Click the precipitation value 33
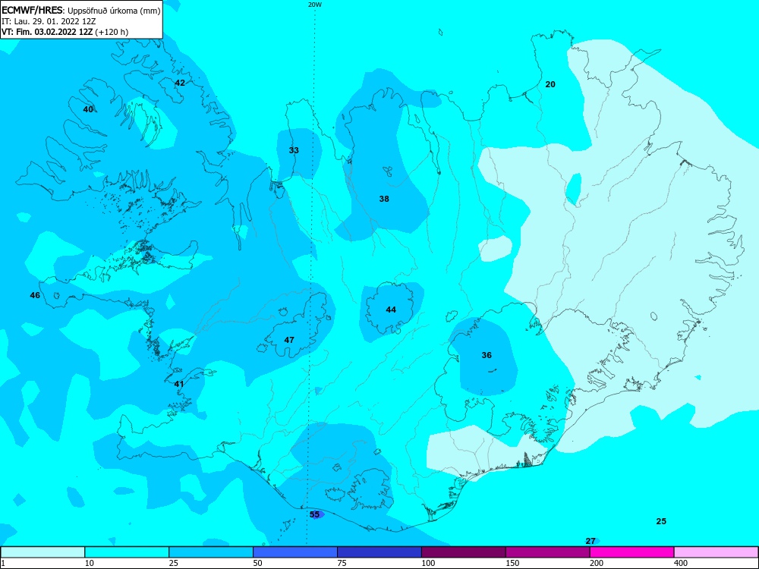 coord(294,150)
